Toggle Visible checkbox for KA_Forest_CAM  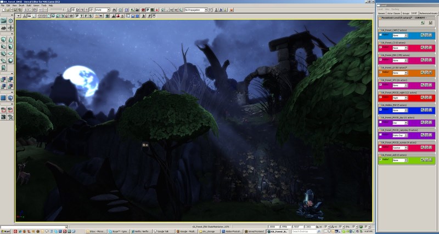tap(380, 35)
